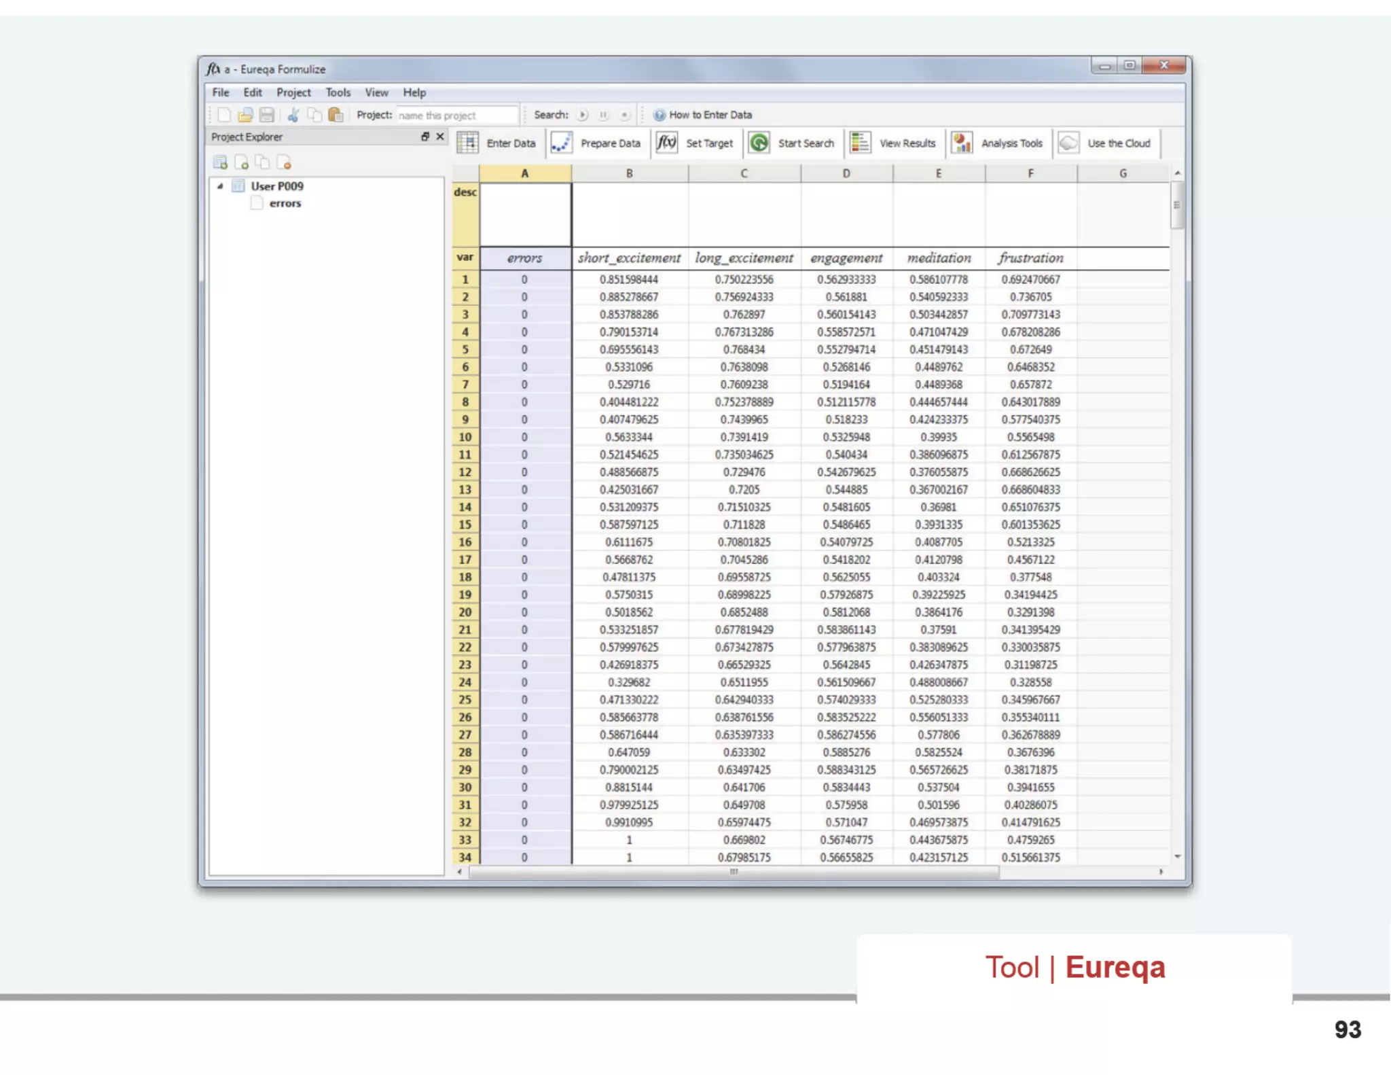Click the New project toolbar icon

click(x=223, y=115)
